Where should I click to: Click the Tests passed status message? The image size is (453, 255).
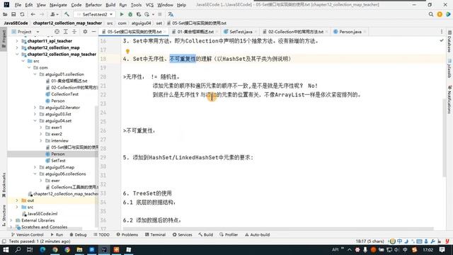pyautogui.click(x=40, y=242)
